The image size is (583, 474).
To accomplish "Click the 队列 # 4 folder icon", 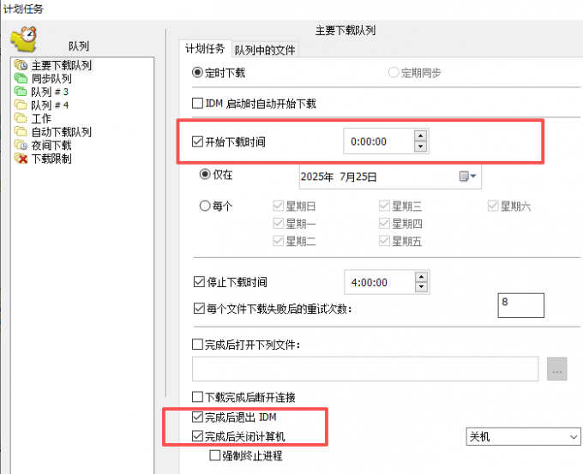I will 21,105.
